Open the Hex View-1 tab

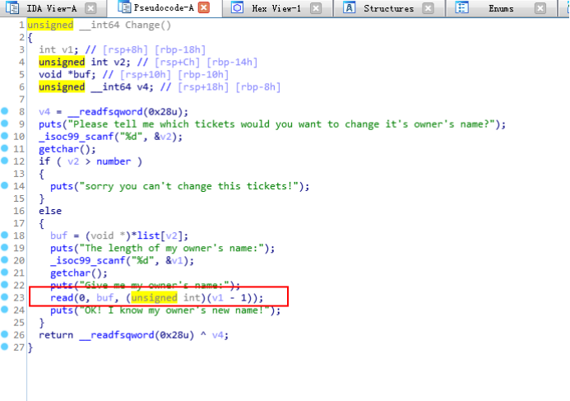coord(276,8)
